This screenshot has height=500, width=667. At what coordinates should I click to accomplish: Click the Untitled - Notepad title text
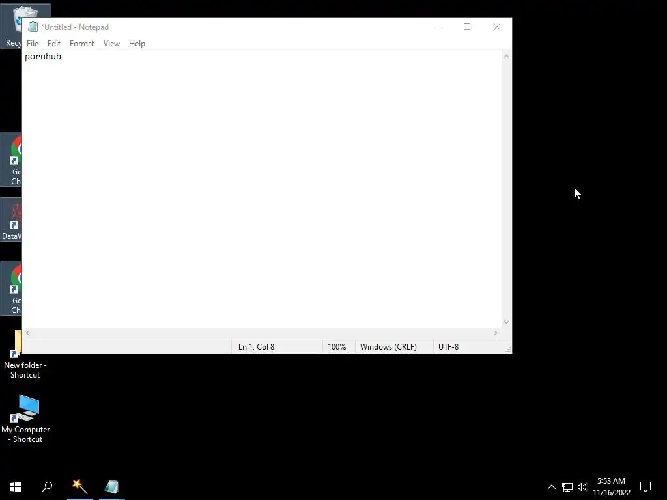[x=75, y=27]
